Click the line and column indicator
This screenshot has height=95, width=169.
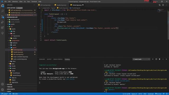point(126,94)
